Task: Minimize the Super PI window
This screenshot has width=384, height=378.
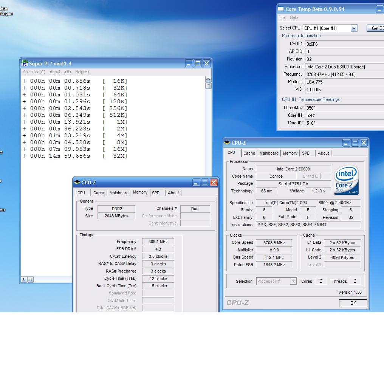Action: click(x=189, y=64)
